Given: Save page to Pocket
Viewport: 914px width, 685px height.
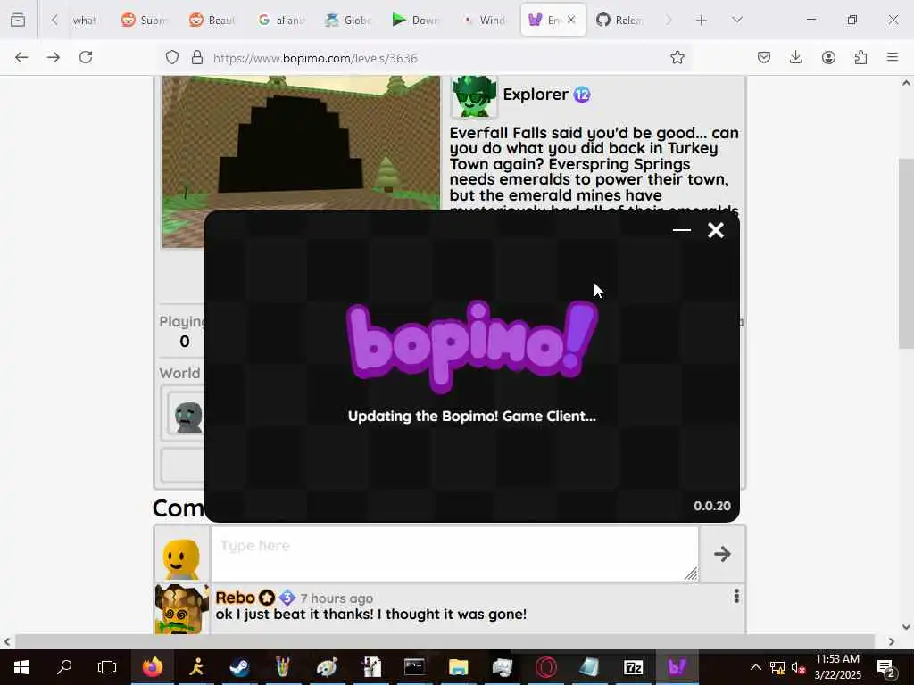Looking at the screenshot, I should 764,57.
